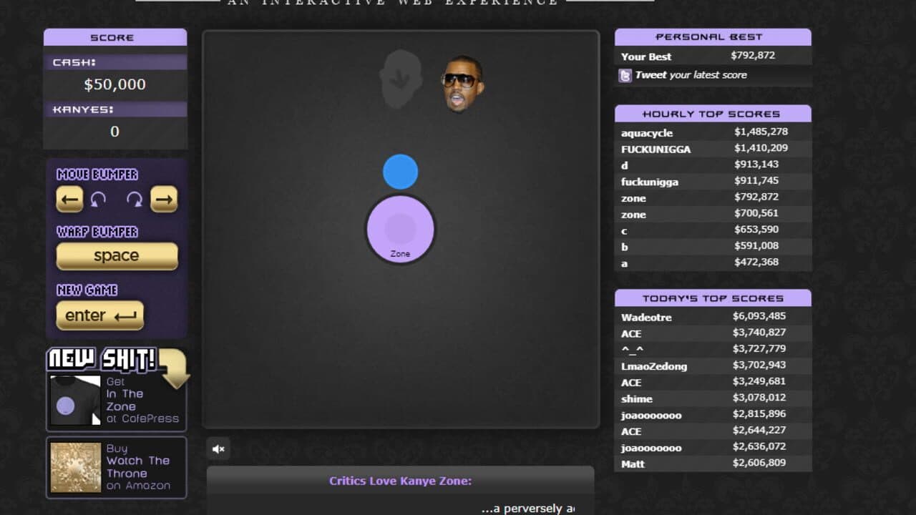
Task: Click the personal best $792,872 value
Action: tap(753, 55)
